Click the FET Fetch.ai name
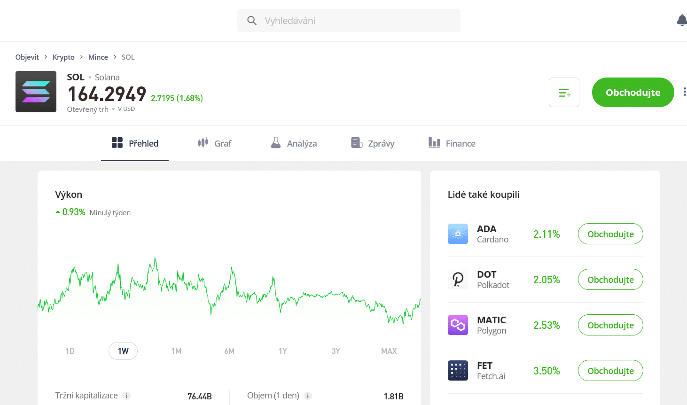Viewport: 687px width, 405px height. coord(491,371)
